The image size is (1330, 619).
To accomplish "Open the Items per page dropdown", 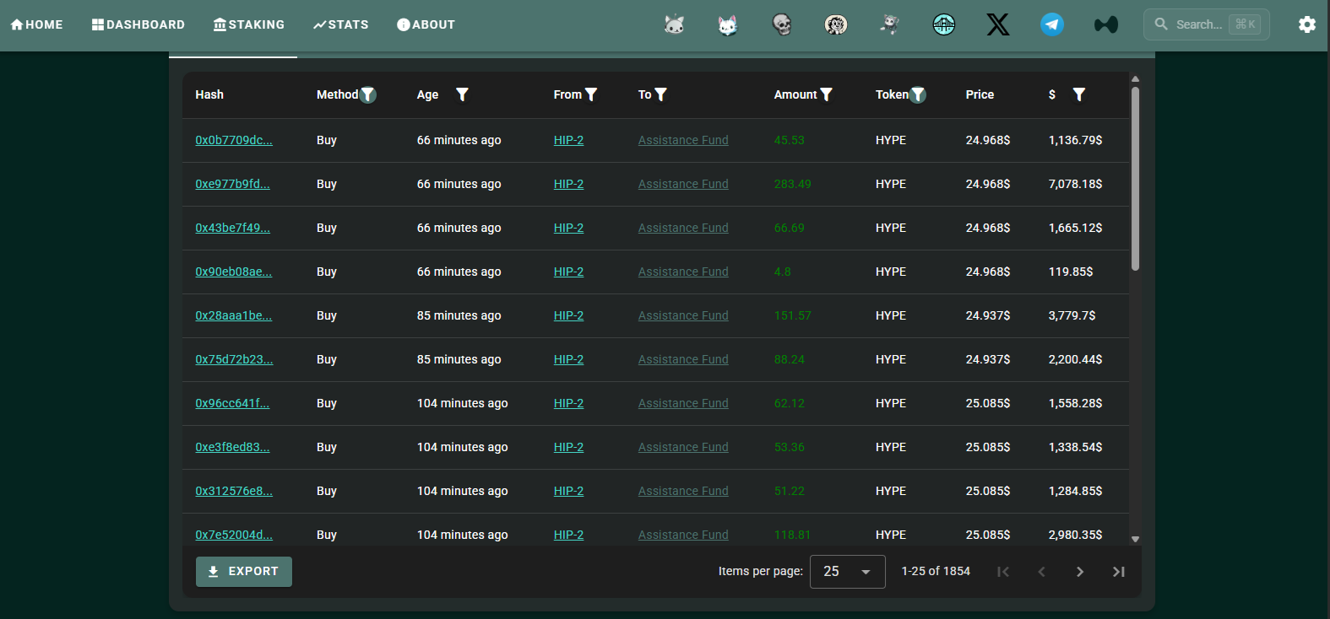I will [847, 572].
